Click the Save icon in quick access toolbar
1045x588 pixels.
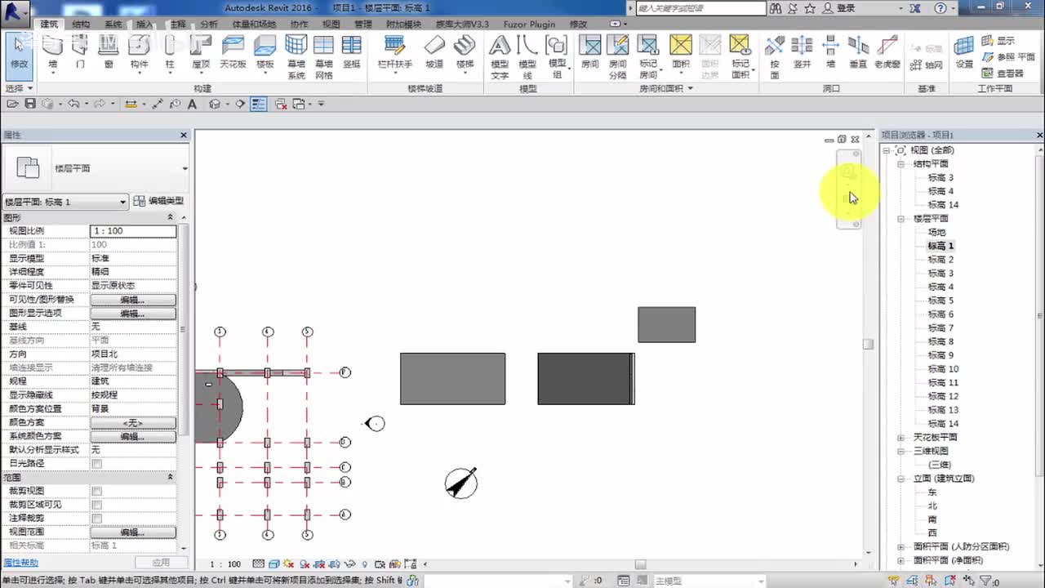(30, 104)
